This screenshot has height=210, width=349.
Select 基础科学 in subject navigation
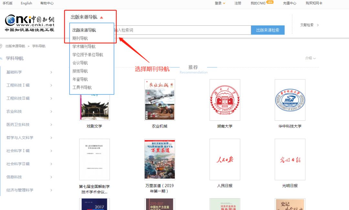tap(14, 72)
